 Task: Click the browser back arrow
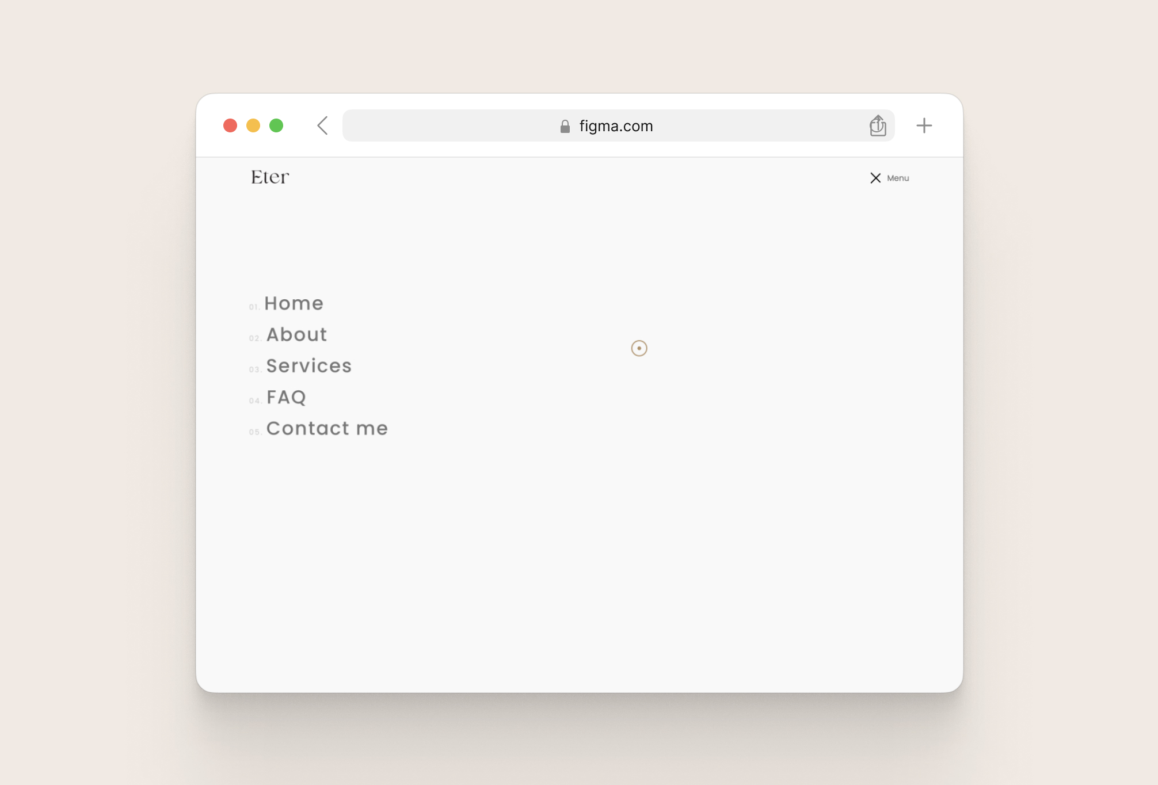(322, 125)
